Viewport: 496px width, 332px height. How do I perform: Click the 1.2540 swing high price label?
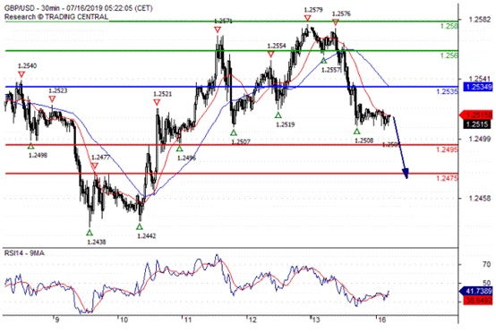(27, 65)
